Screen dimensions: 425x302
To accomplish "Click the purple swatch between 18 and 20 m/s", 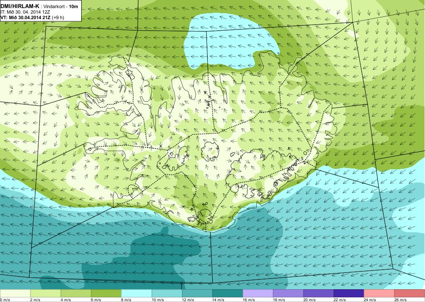I will pos(289,293).
